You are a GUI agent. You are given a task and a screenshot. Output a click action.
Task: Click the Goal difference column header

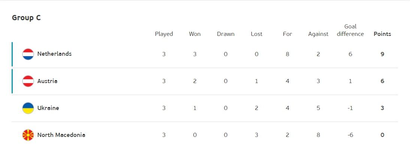pyautogui.click(x=350, y=30)
